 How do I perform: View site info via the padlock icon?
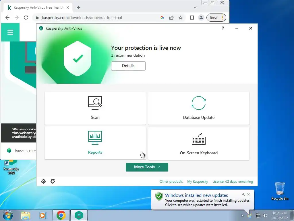(x=37, y=18)
